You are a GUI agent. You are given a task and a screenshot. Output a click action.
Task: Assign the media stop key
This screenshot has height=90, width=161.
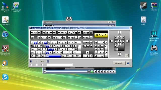tap(48, 33)
